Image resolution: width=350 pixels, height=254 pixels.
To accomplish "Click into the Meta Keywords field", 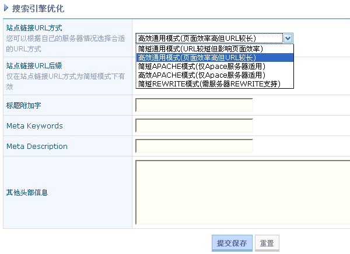I will pos(194,126).
